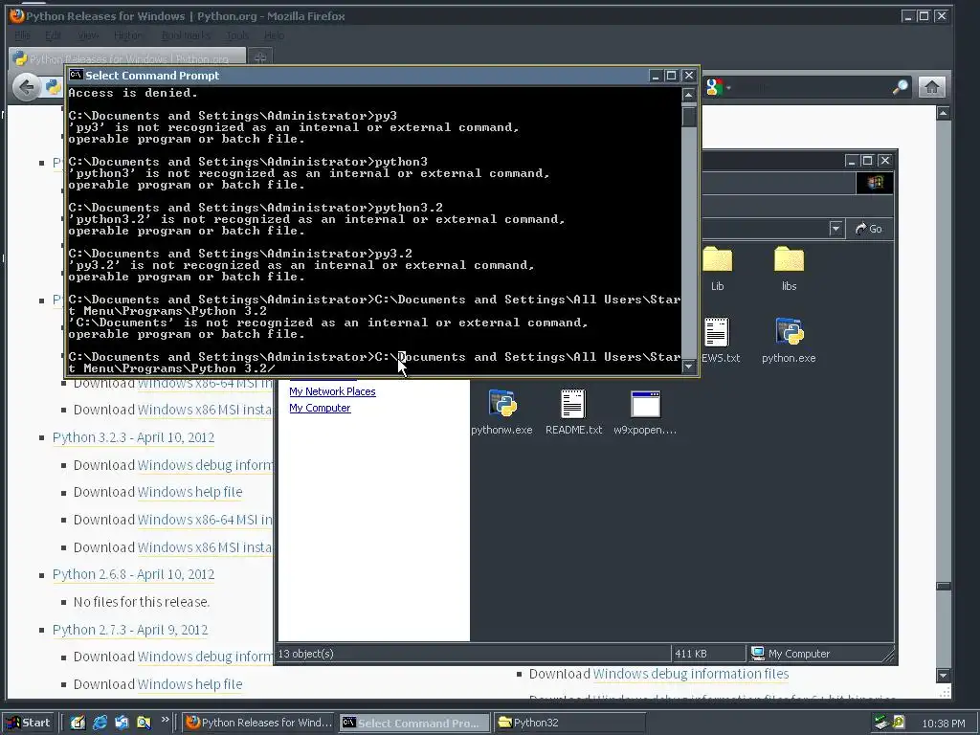Viewport: 980px width, 735px height.
Task: Select the w9xpopen file icon
Action: [x=645, y=412]
